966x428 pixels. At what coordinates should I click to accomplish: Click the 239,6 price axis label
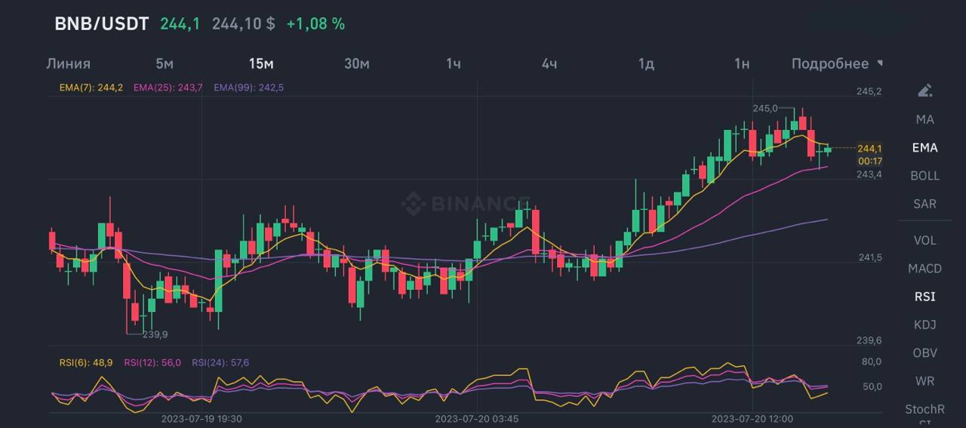pos(869,340)
